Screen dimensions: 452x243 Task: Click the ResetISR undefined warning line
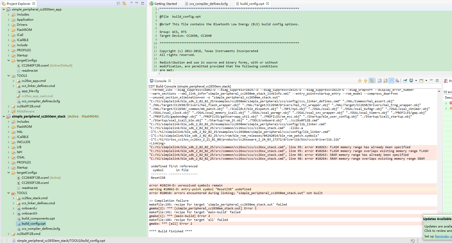tap(293, 189)
